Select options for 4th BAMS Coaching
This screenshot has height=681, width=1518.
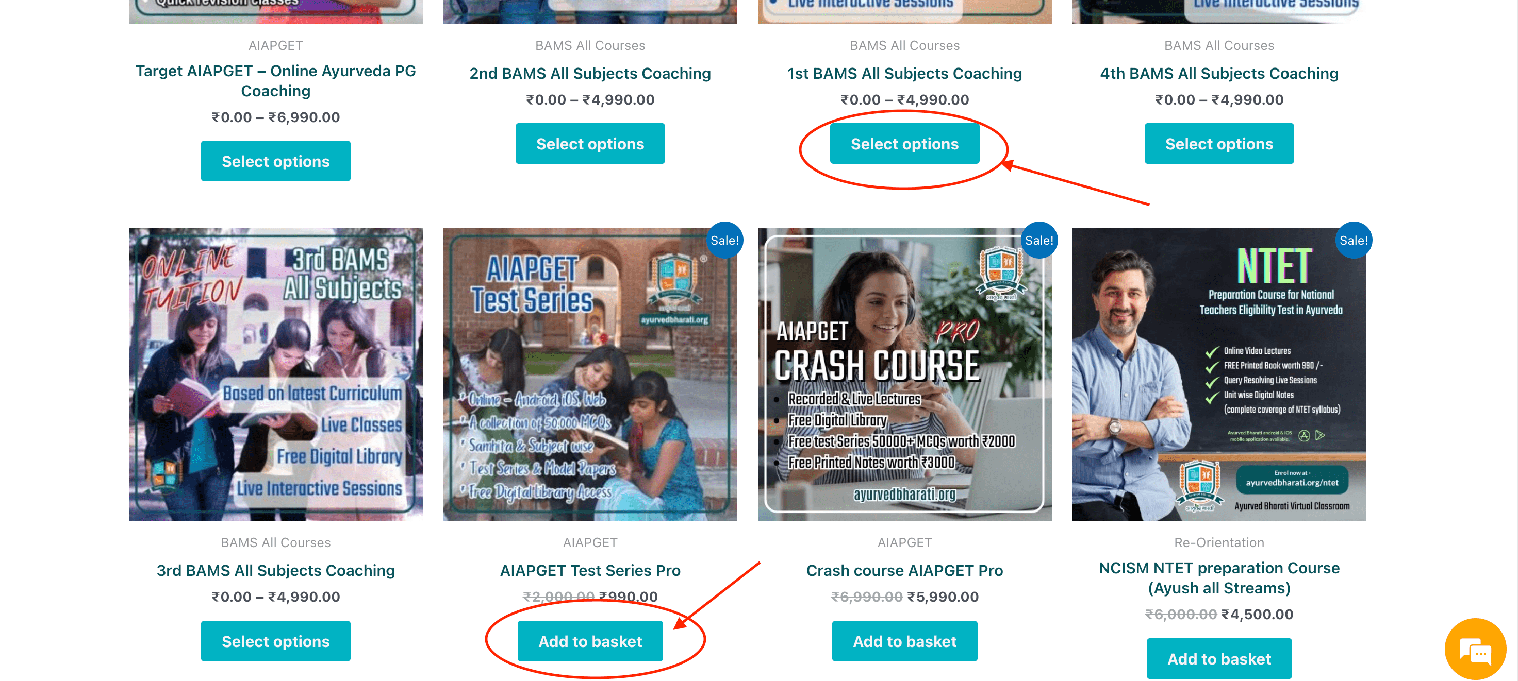coord(1219,144)
